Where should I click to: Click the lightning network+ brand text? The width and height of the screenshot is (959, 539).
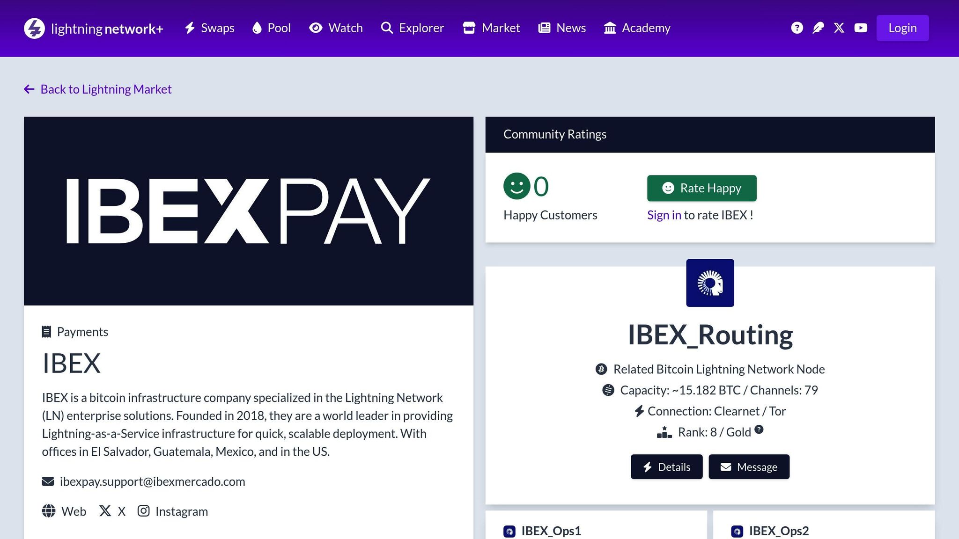click(x=107, y=29)
